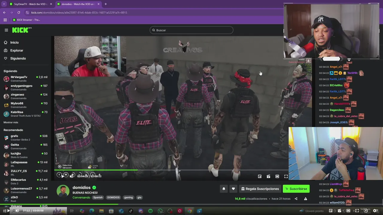Enter fullscreen on the Kick player
Screen dimensions: 383x215
tap(286, 176)
